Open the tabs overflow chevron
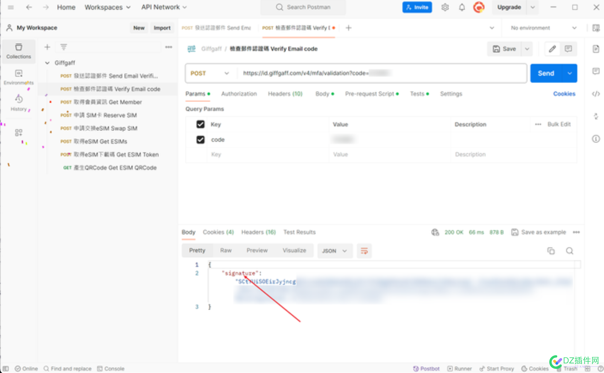This screenshot has width=604, height=373. point(492,28)
